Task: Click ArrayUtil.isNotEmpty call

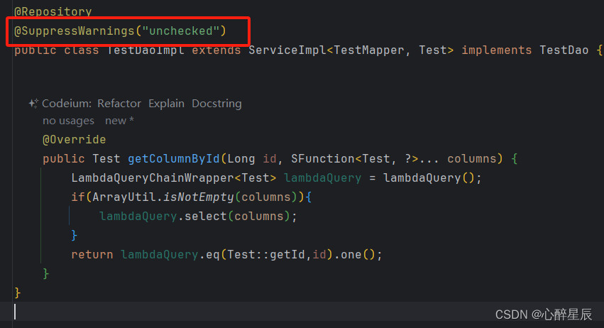Action: (x=163, y=197)
